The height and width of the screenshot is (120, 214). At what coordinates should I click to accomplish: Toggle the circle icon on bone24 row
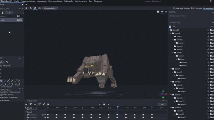[x=208, y=43]
